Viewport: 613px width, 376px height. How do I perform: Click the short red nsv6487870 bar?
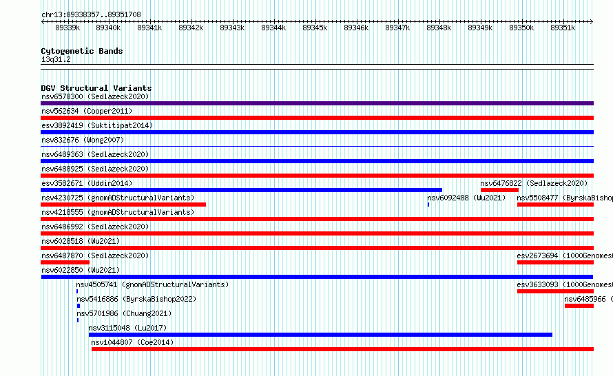[x=65, y=262]
